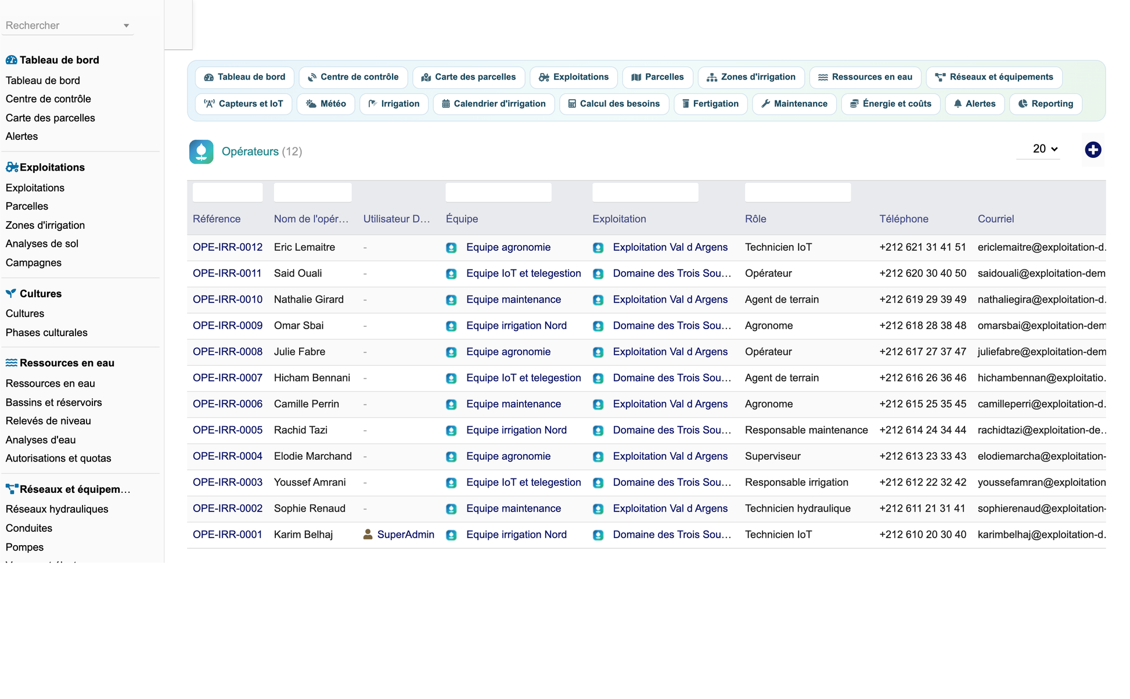Open Analyses de sol in sidebar
Viewport: 1130px width, 699px height.
coord(42,244)
